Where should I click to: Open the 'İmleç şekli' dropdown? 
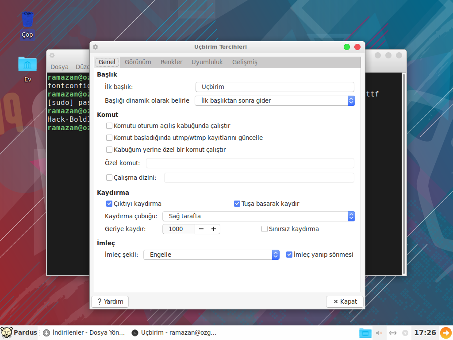pos(211,255)
